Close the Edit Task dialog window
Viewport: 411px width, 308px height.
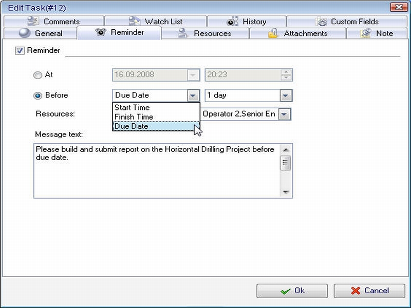(399, 7)
